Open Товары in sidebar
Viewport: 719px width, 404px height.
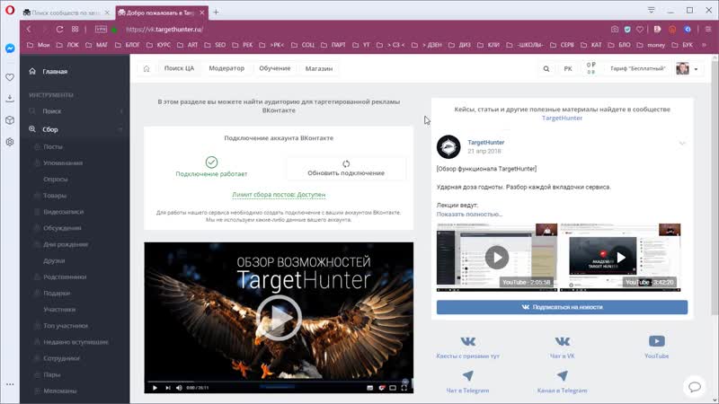coord(55,196)
